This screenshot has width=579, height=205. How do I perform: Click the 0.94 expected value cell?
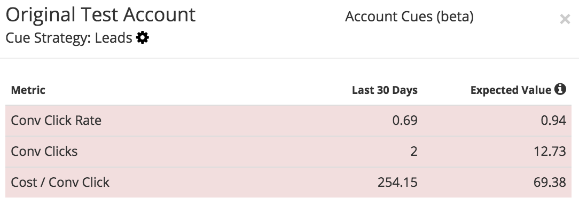(x=553, y=121)
